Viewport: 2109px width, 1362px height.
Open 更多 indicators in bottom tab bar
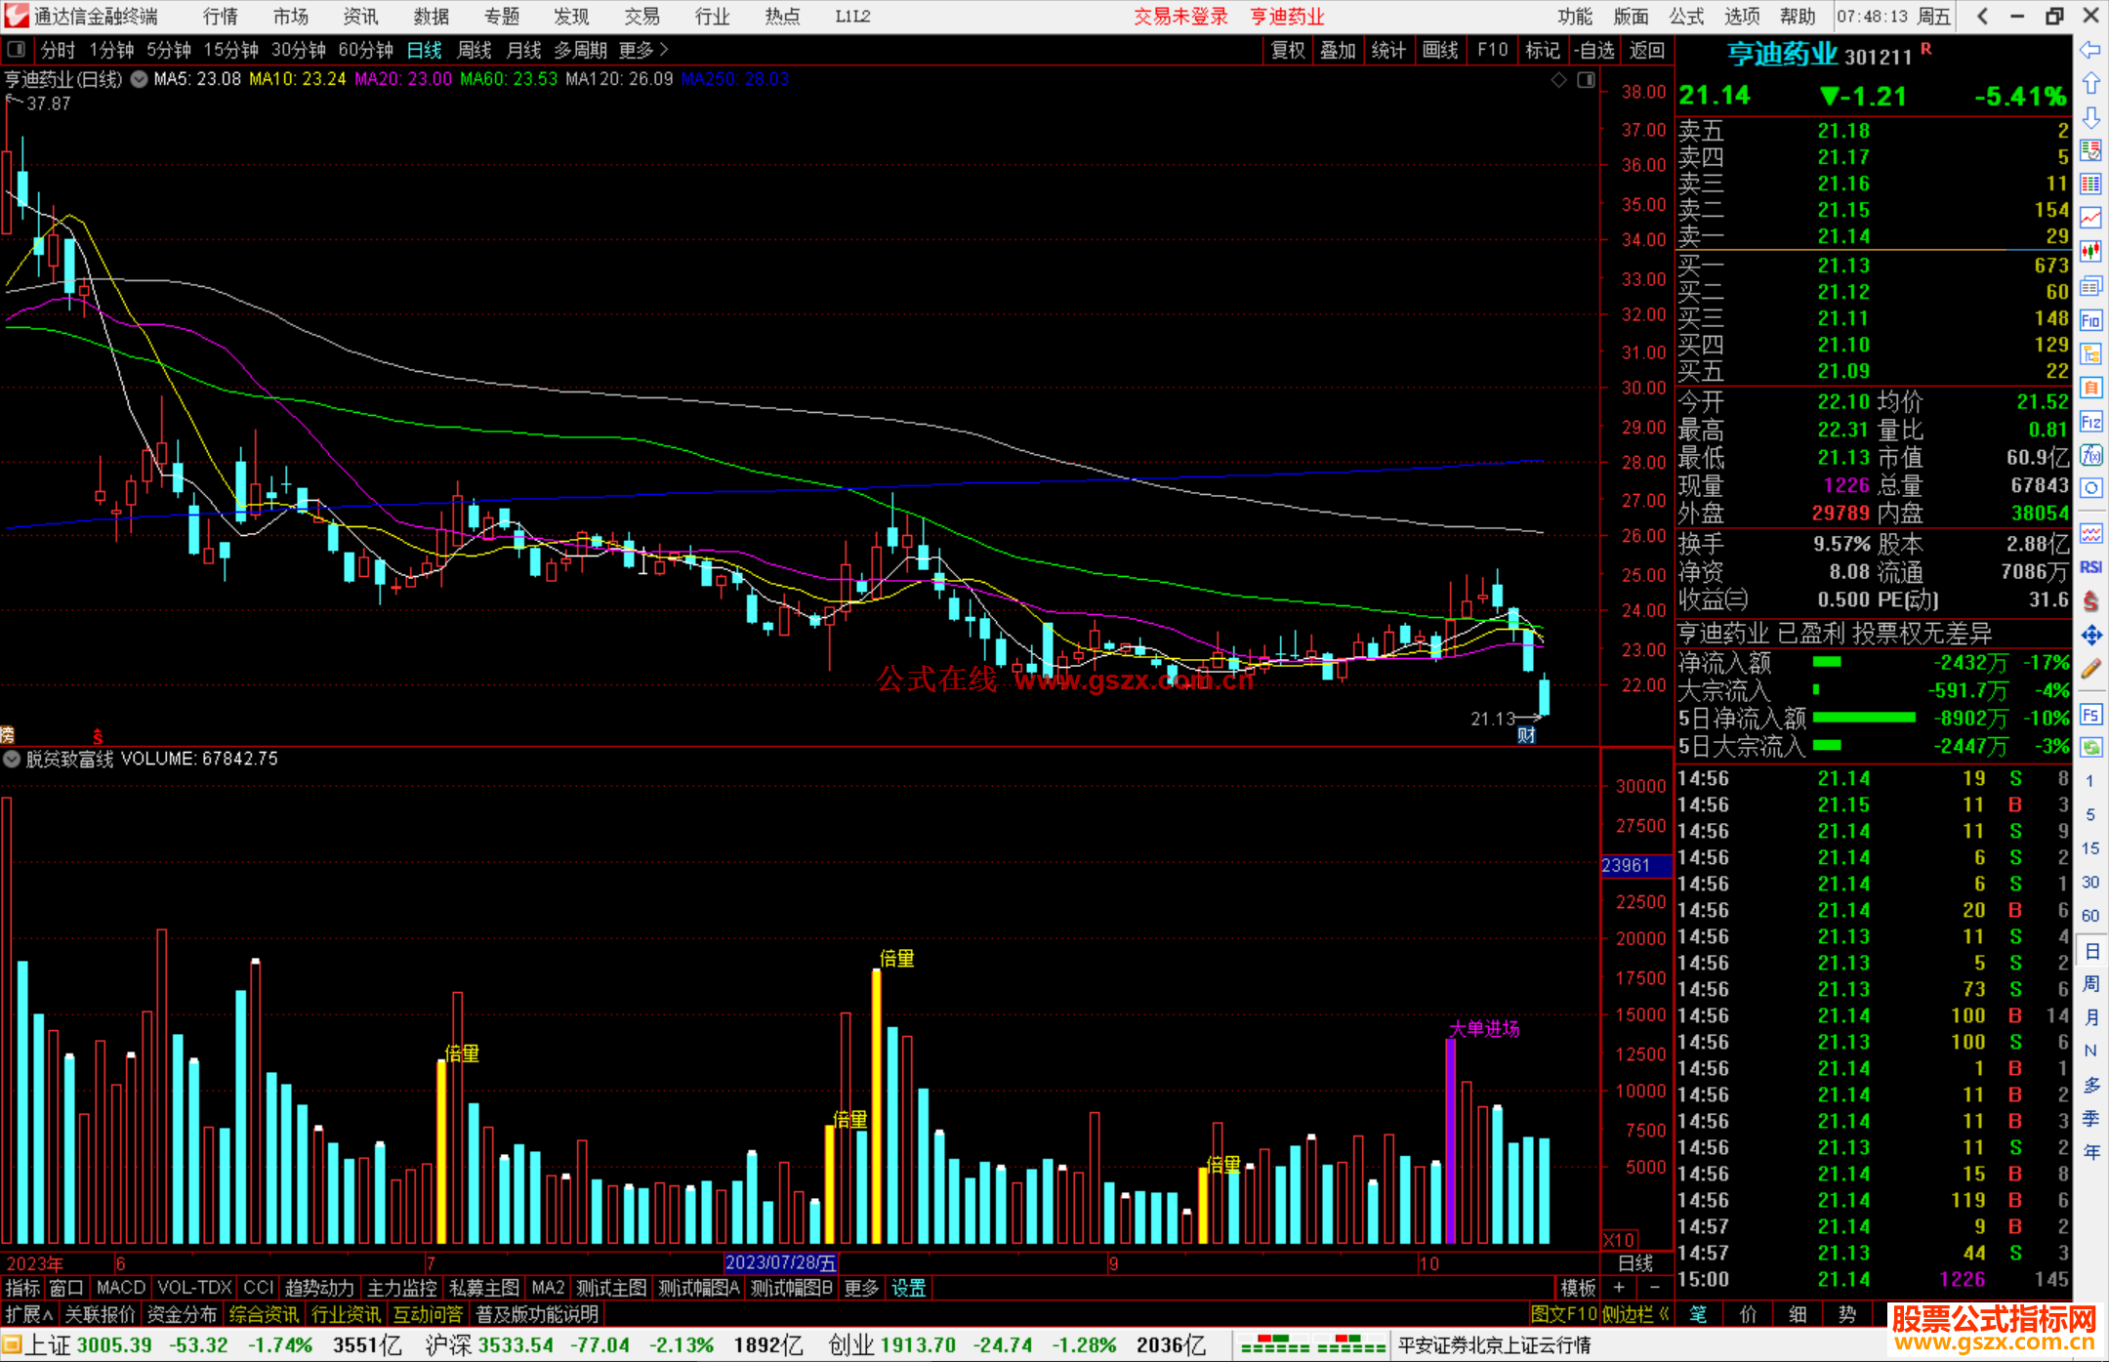(861, 1288)
